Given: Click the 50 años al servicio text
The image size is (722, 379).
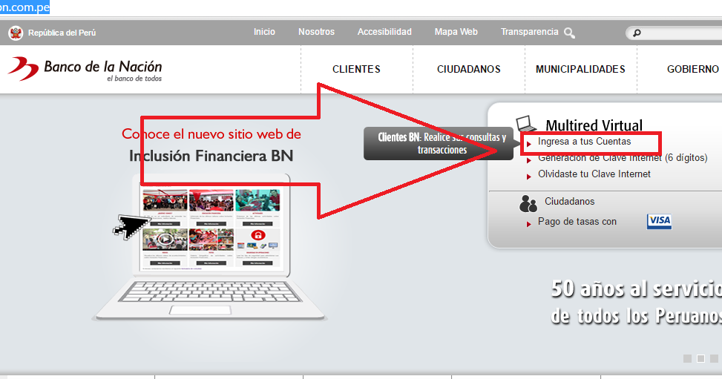Looking at the screenshot, I should (x=637, y=289).
